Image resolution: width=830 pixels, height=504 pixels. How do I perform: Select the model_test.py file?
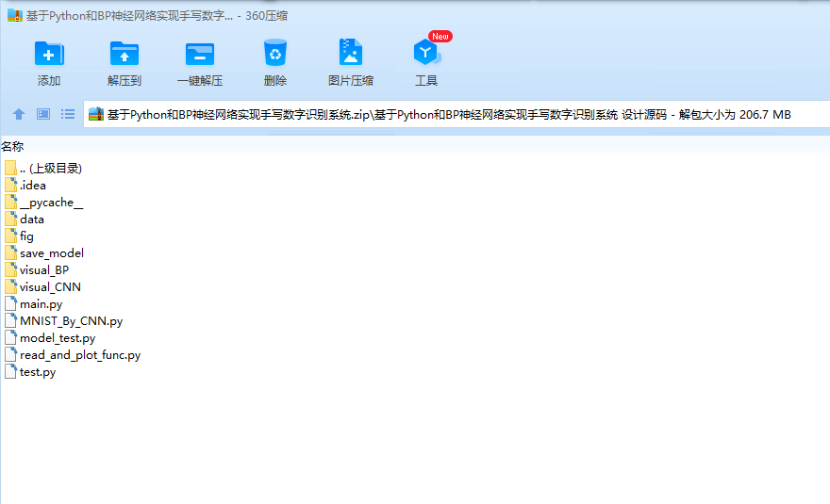[x=50, y=337]
